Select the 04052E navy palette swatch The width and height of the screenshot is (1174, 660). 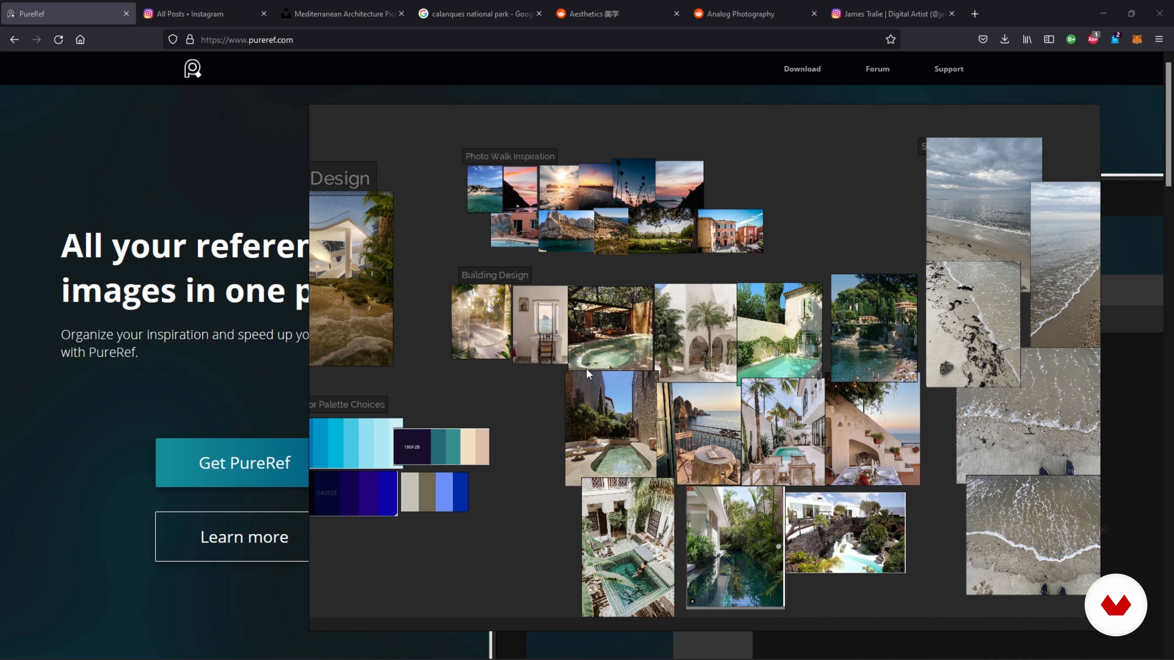(x=354, y=493)
